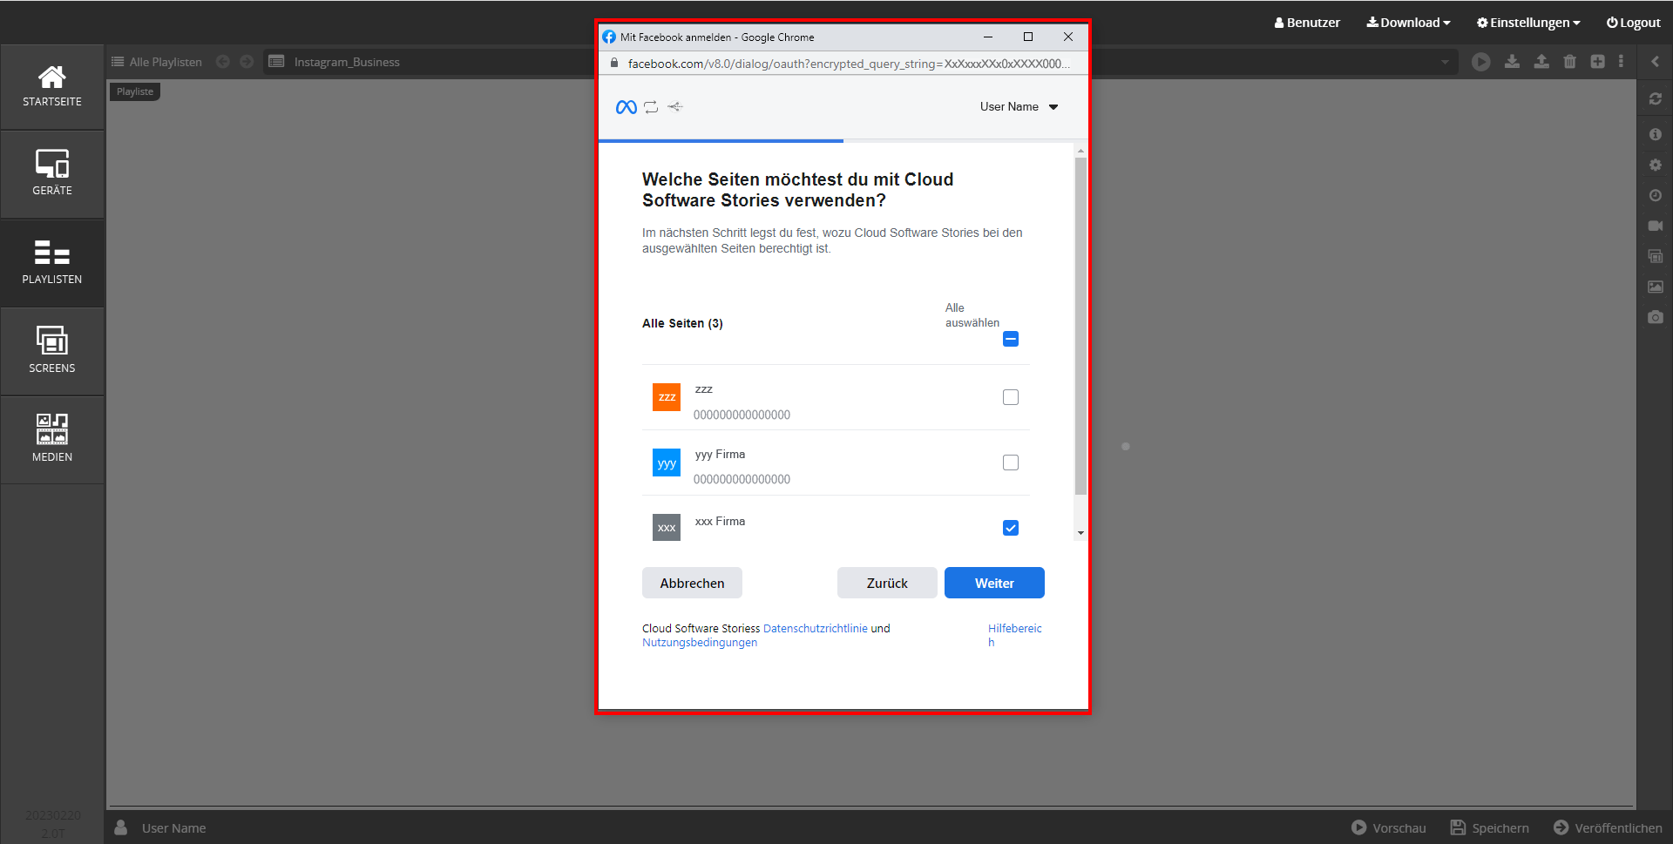Viewport: 1673px width, 844px height.
Task: Open the info panel icon
Action: coord(1655,134)
